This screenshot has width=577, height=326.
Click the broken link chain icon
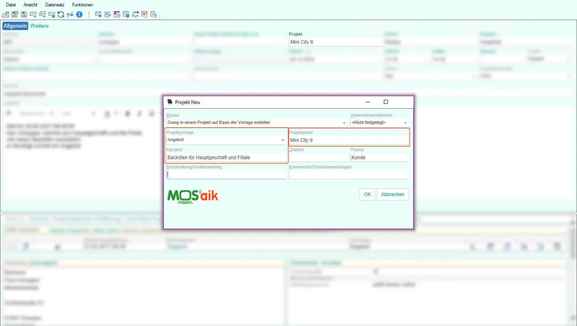click(x=70, y=15)
